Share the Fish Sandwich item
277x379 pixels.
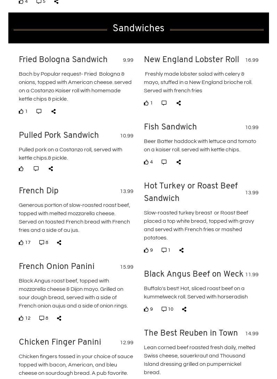click(179, 162)
